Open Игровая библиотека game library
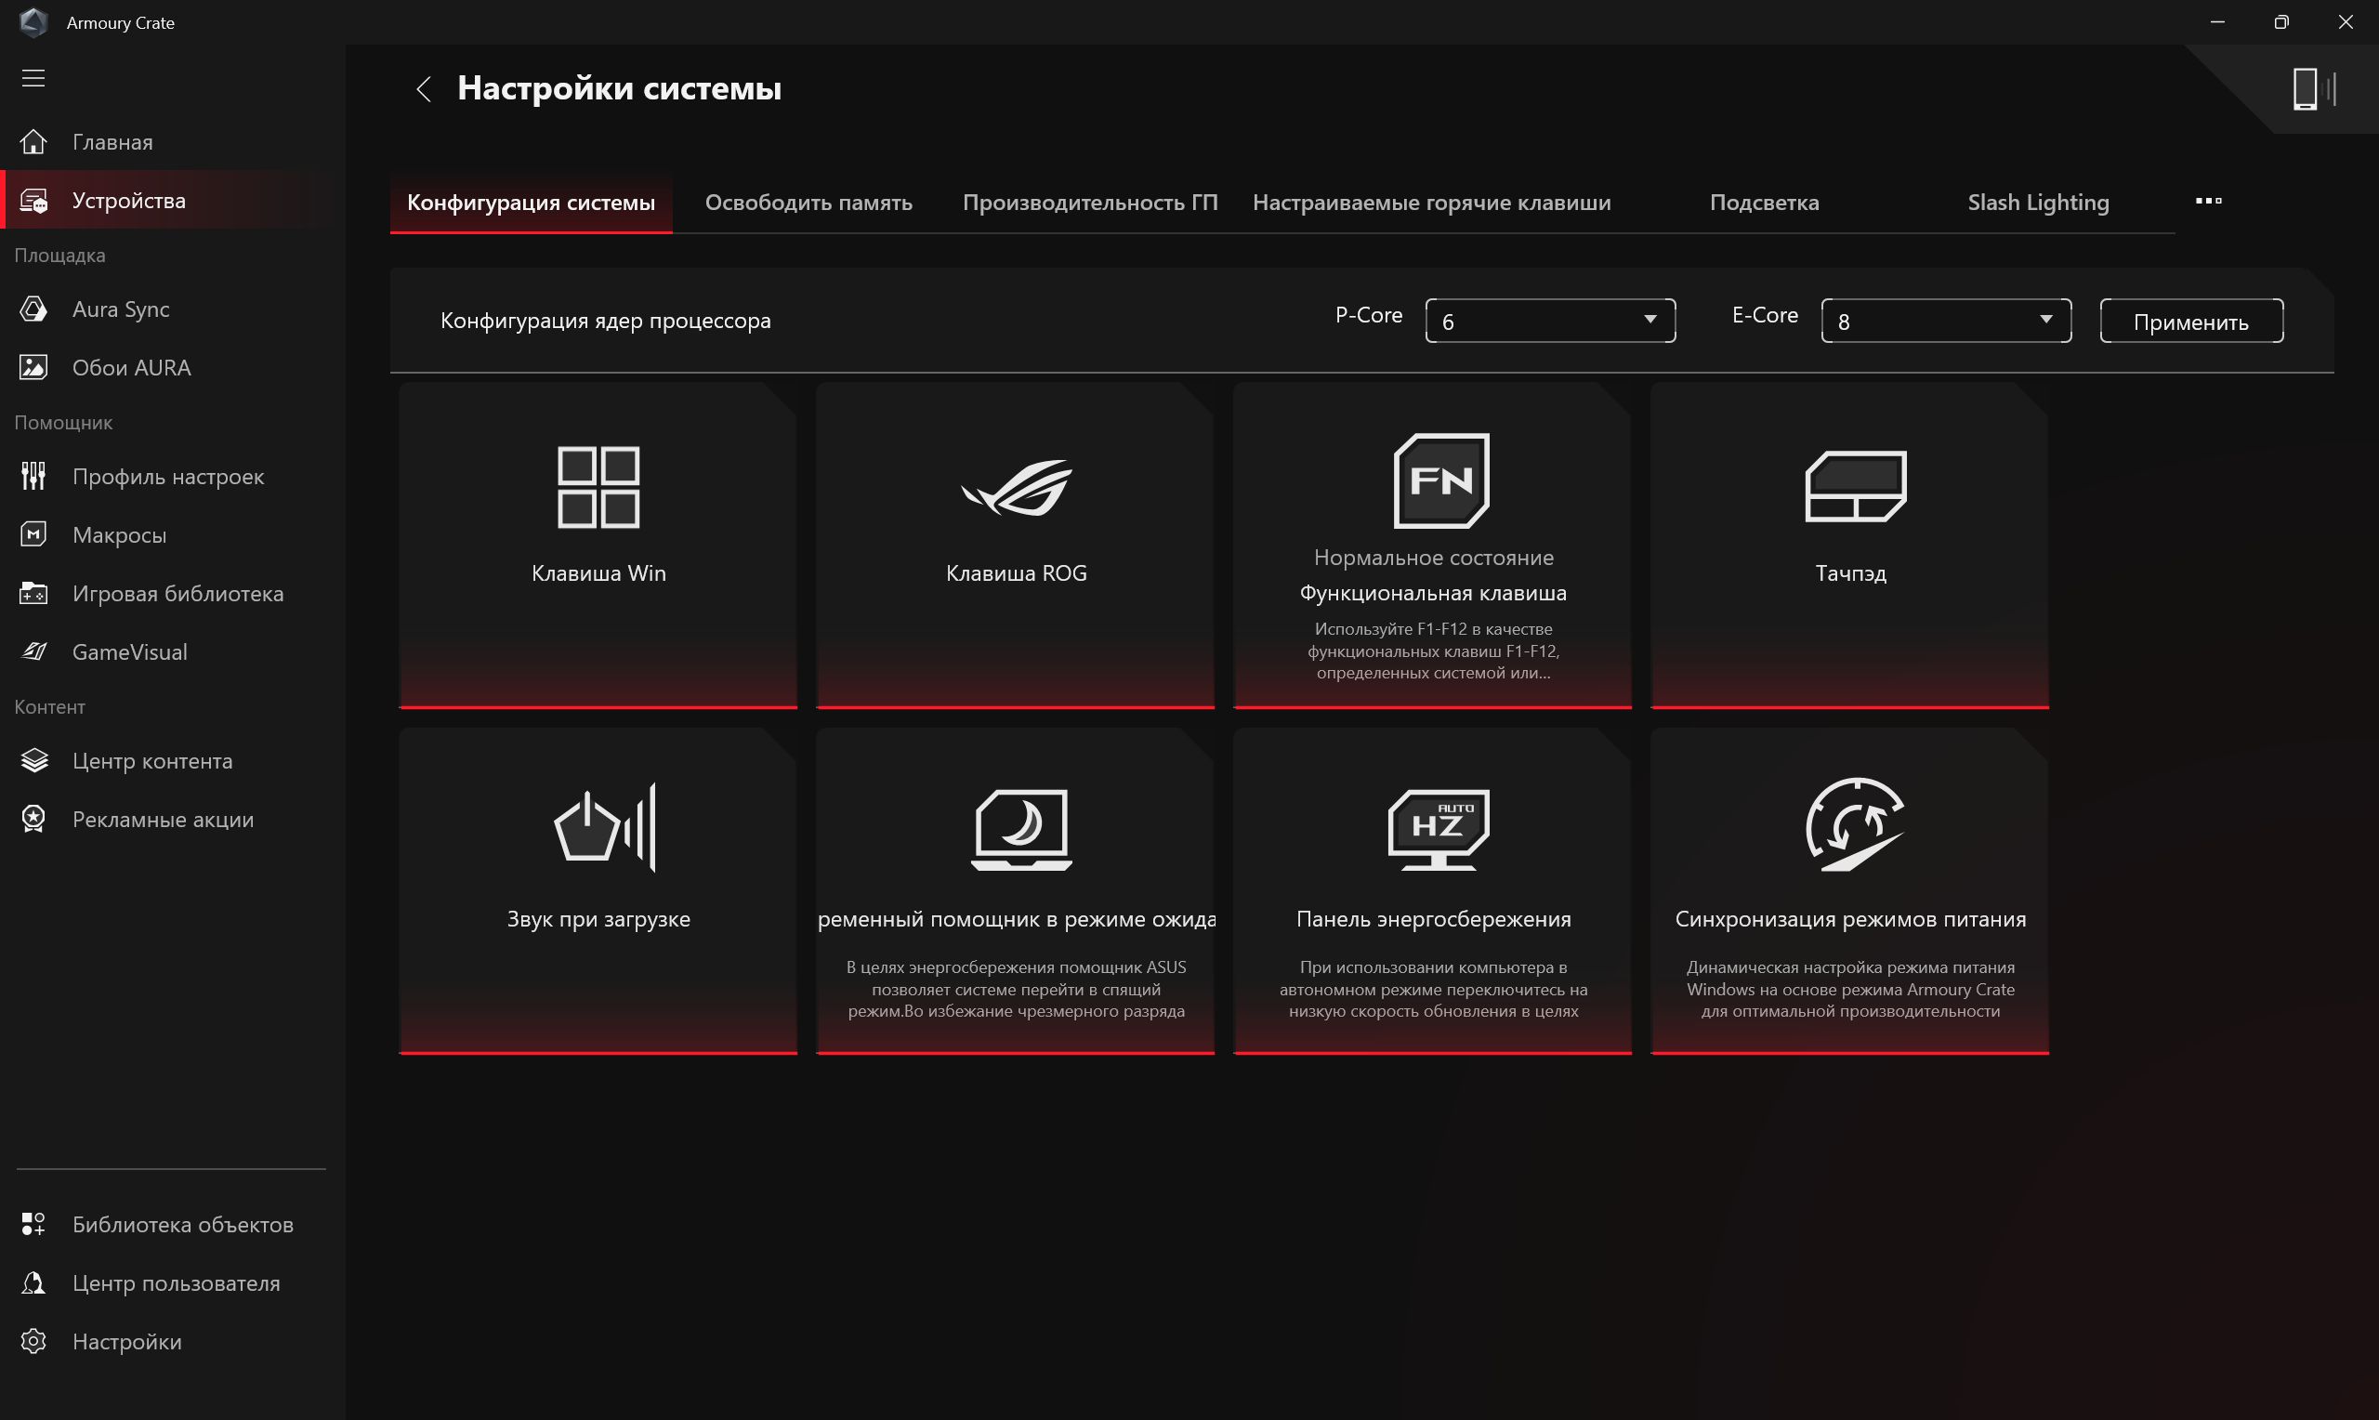The width and height of the screenshot is (2379, 1420). [172, 593]
